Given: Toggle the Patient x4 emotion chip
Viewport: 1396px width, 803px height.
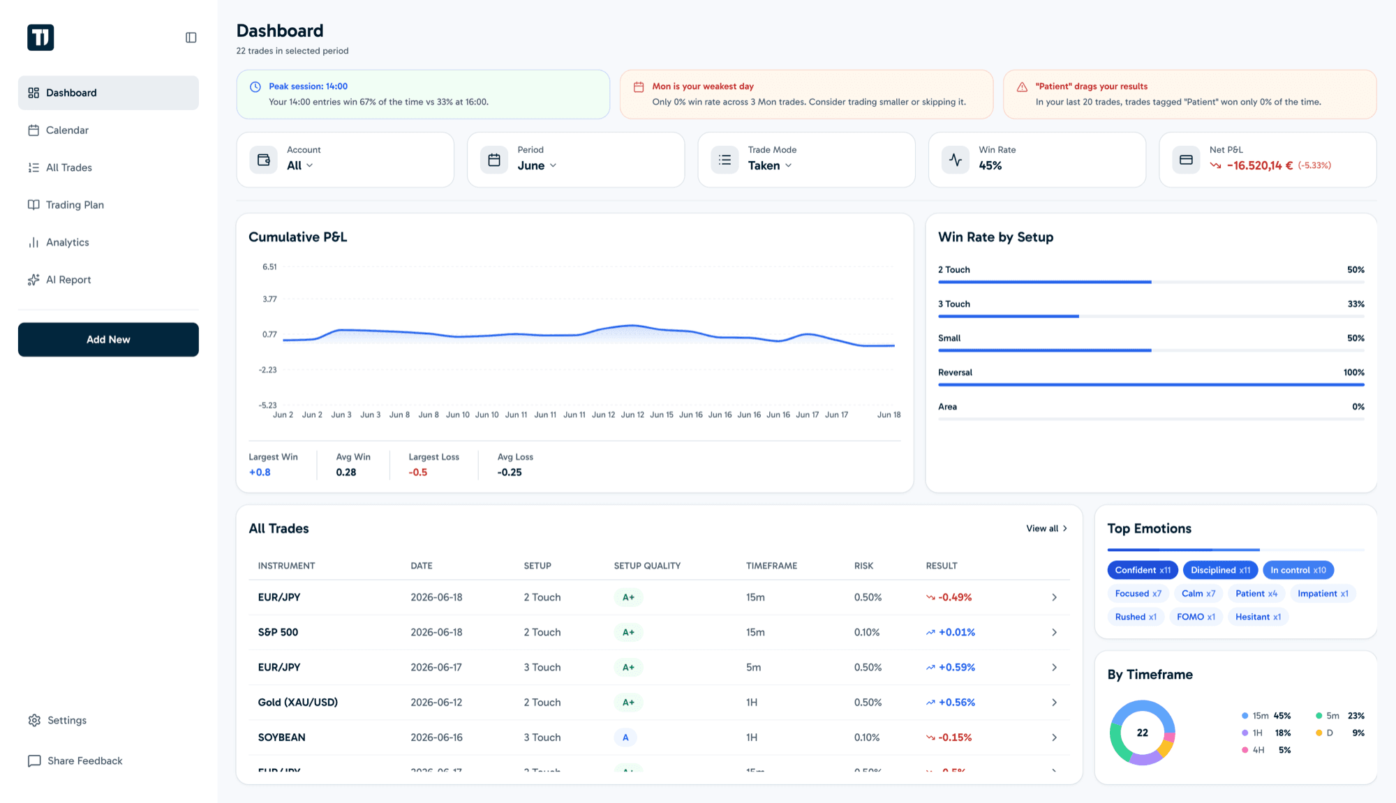Looking at the screenshot, I should [1256, 594].
